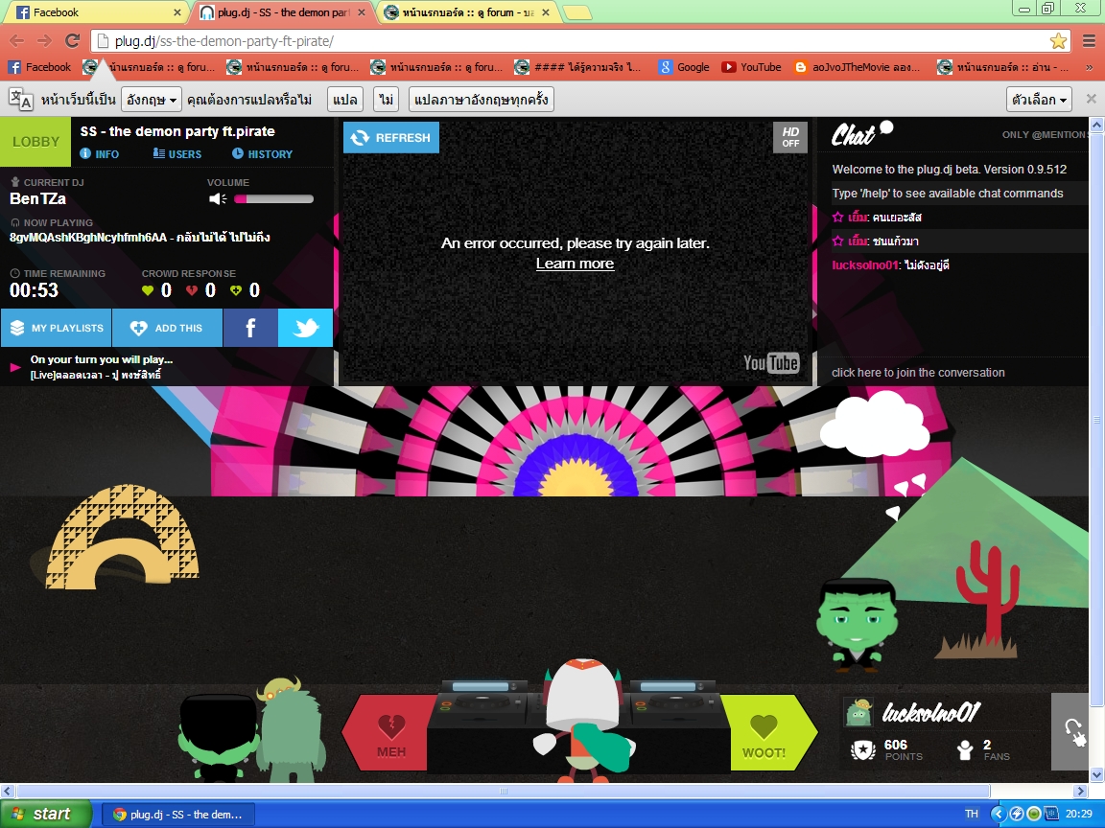Select the plug.dj taskbar item

coord(178,815)
